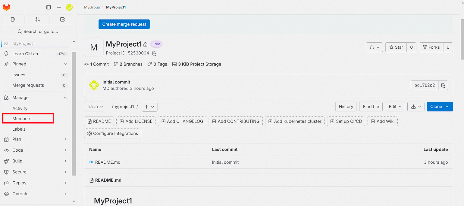View 2 Branches link
The image size is (464, 206).
click(x=128, y=64)
